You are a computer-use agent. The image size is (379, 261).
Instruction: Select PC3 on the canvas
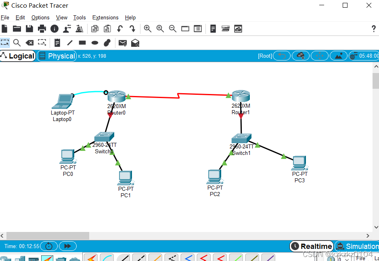click(x=300, y=163)
